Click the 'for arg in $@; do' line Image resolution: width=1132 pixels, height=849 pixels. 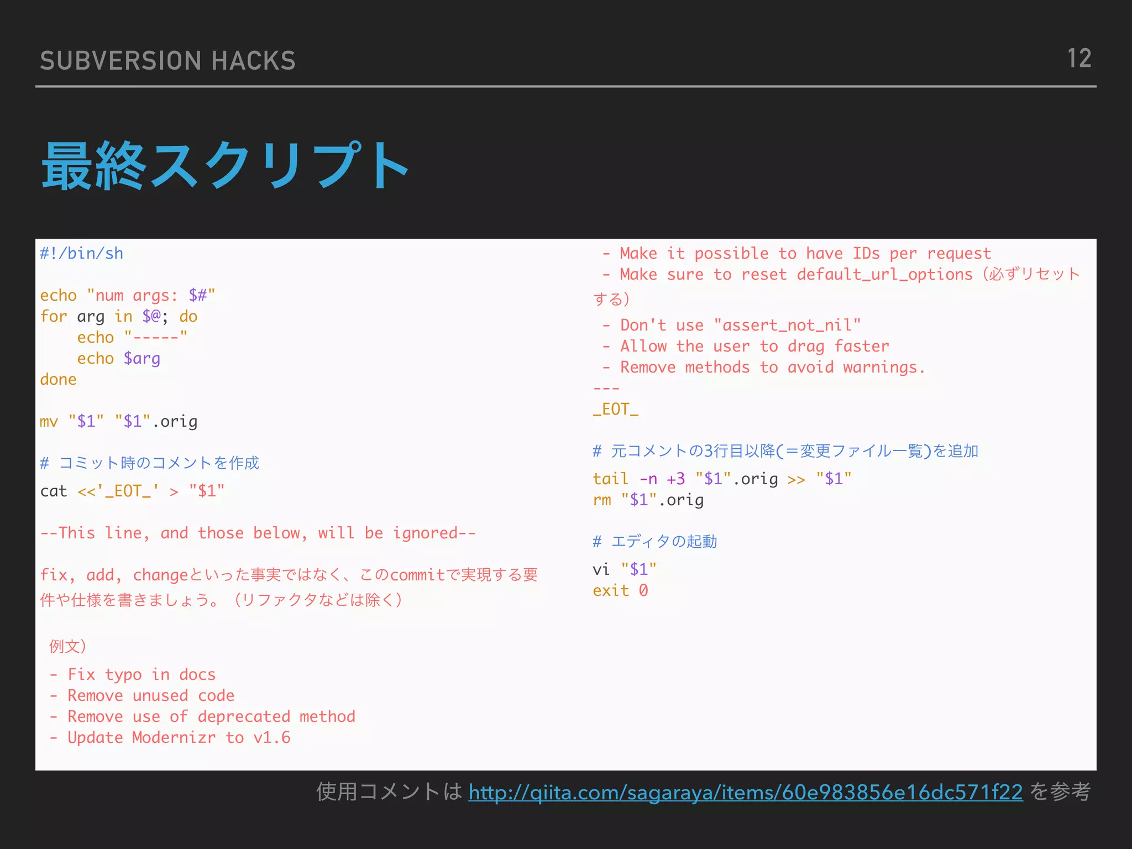[x=118, y=316]
